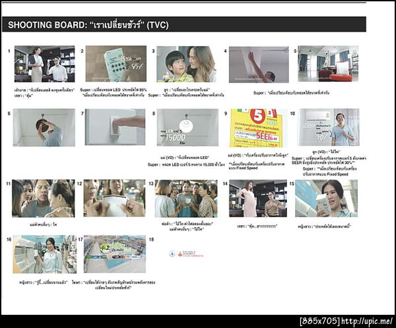This screenshot has height=328, width=396.
Task: Click the SHOOTING BOARD title header bar
Action: point(184,24)
